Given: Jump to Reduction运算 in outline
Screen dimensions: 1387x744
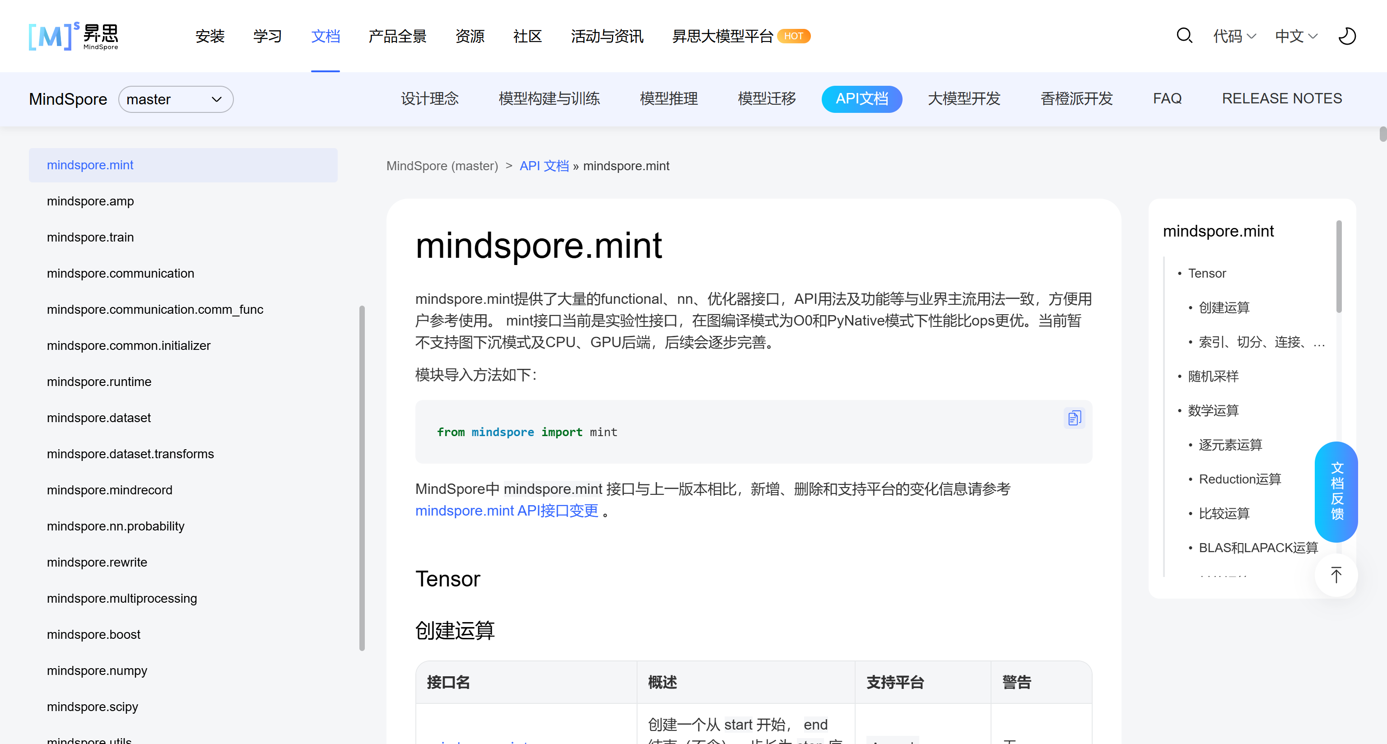Looking at the screenshot, I should pyautogui.click(x=1239, y=479).
